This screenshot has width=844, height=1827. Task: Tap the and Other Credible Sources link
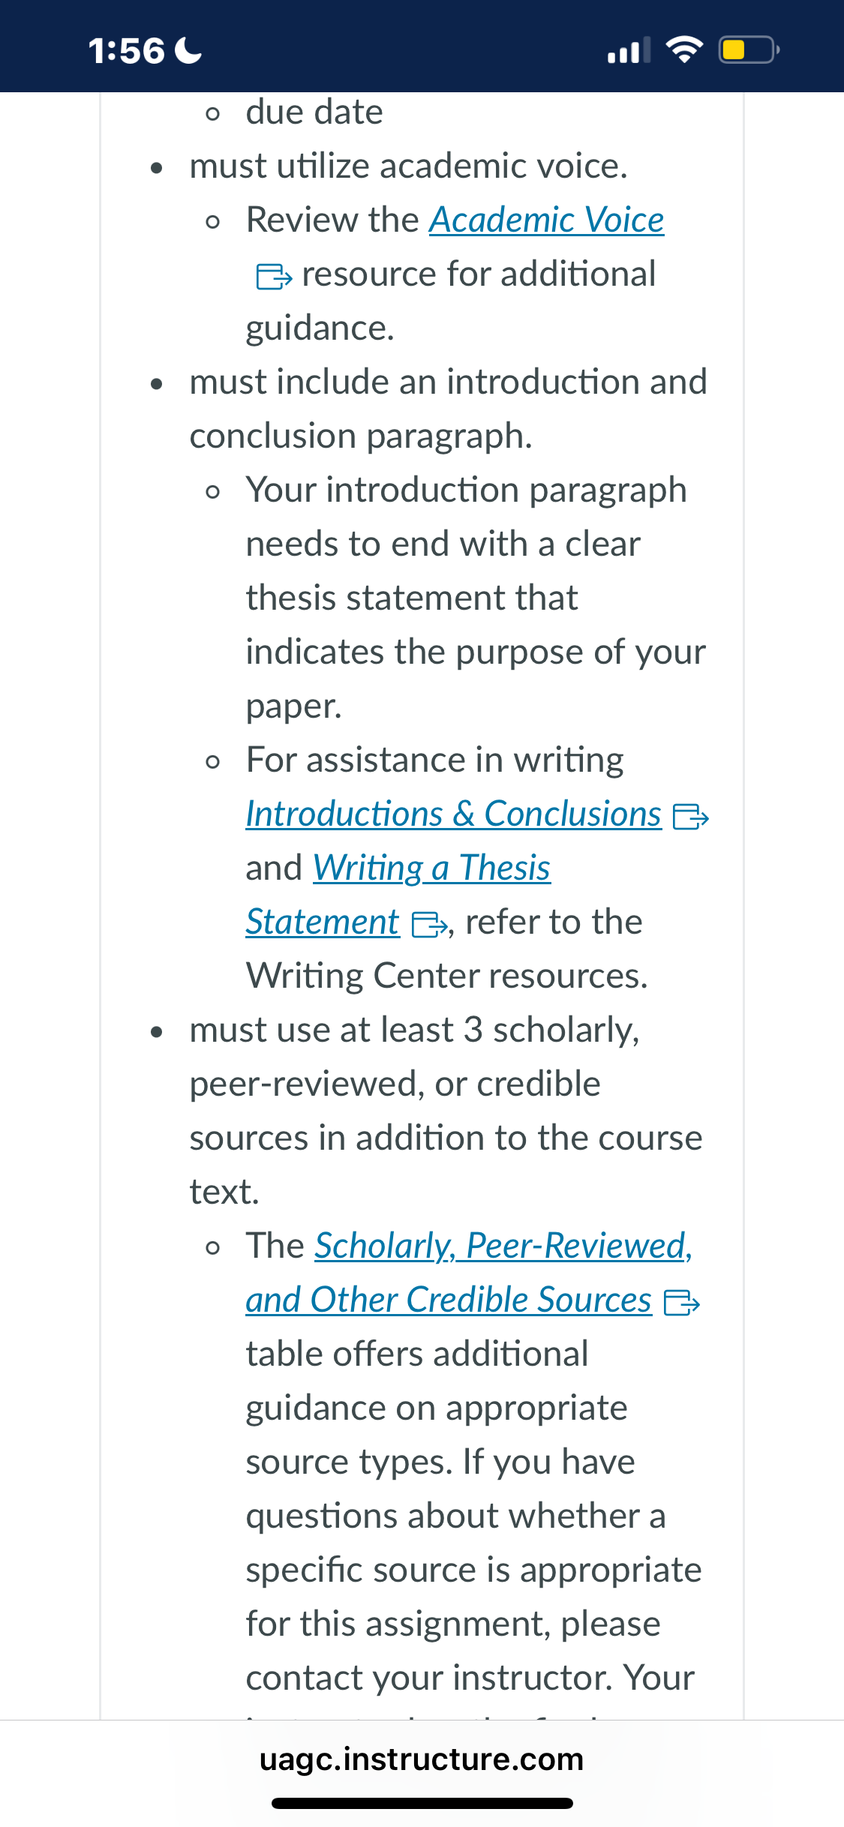449,1300
